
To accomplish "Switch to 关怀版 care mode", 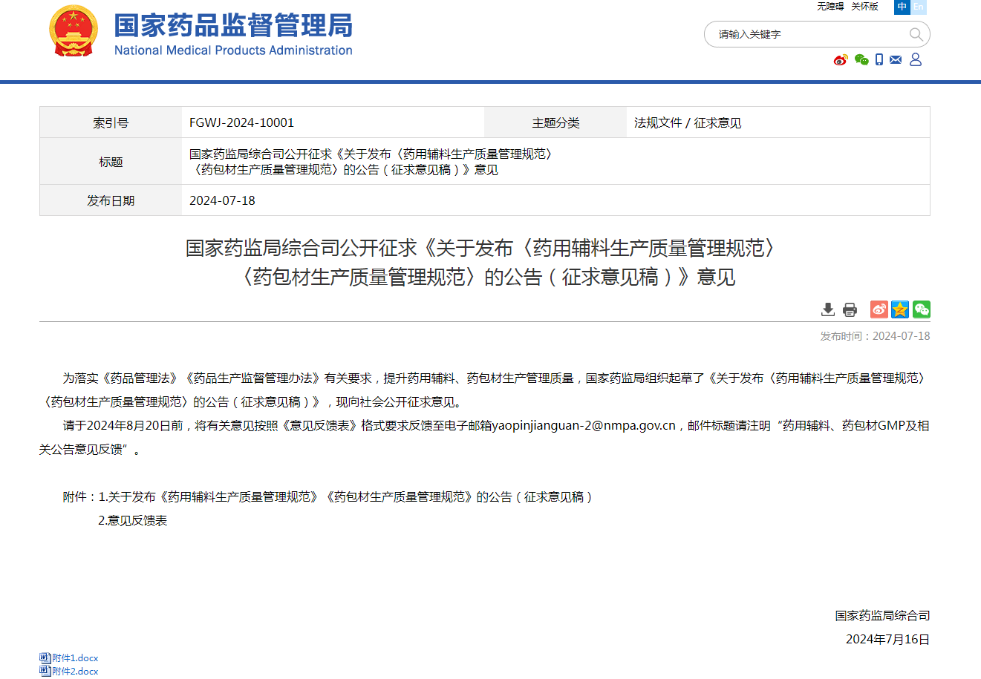I will [864, 7].
